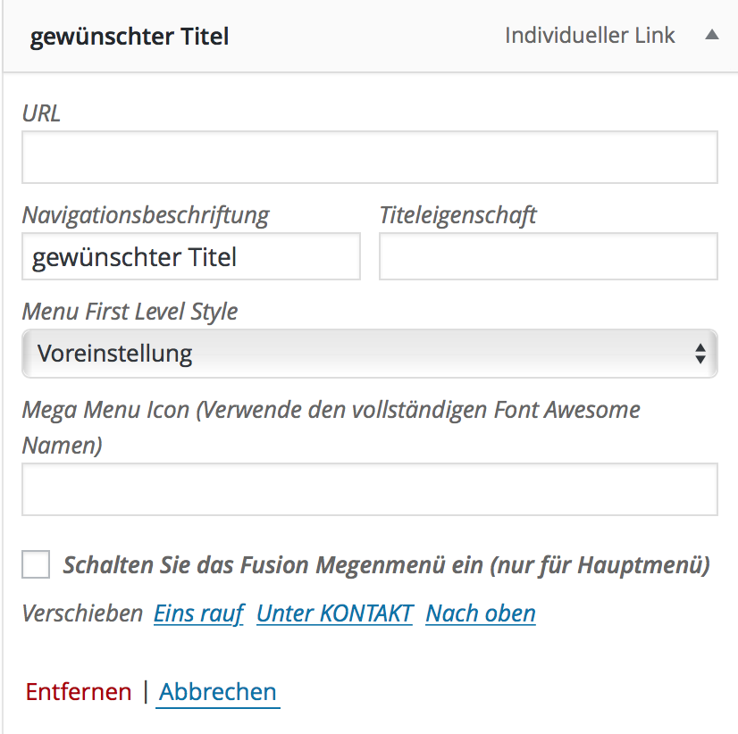Collapse the menu item with the triangle arrow
Viewport: 738px width, 734px height.
pyautogui.click(x=711, y=36)
